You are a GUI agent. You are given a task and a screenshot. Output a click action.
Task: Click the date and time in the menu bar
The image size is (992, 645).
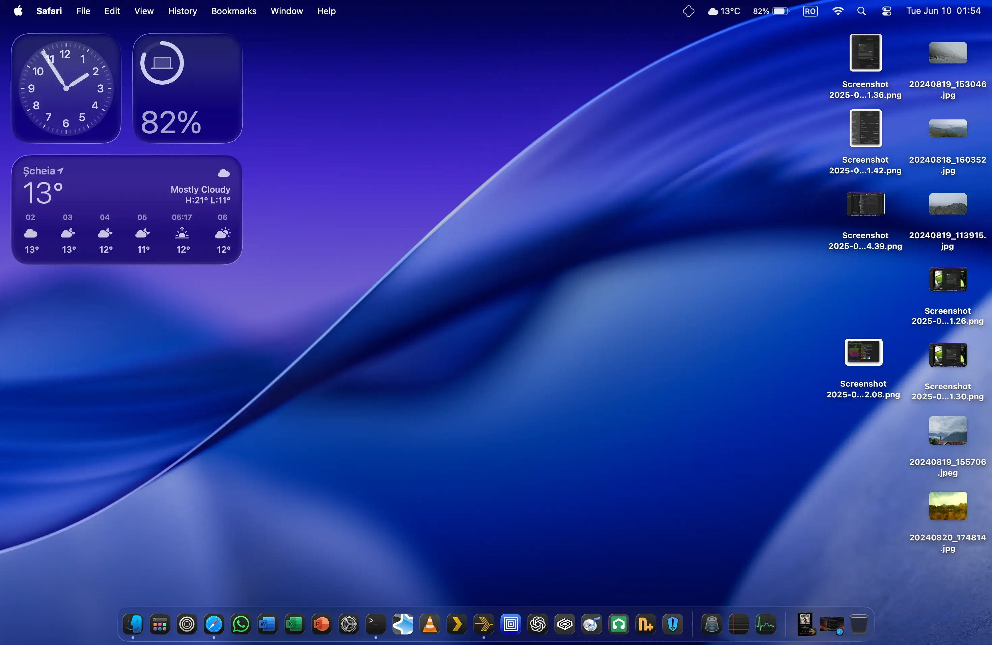click(x=943, y=11)
